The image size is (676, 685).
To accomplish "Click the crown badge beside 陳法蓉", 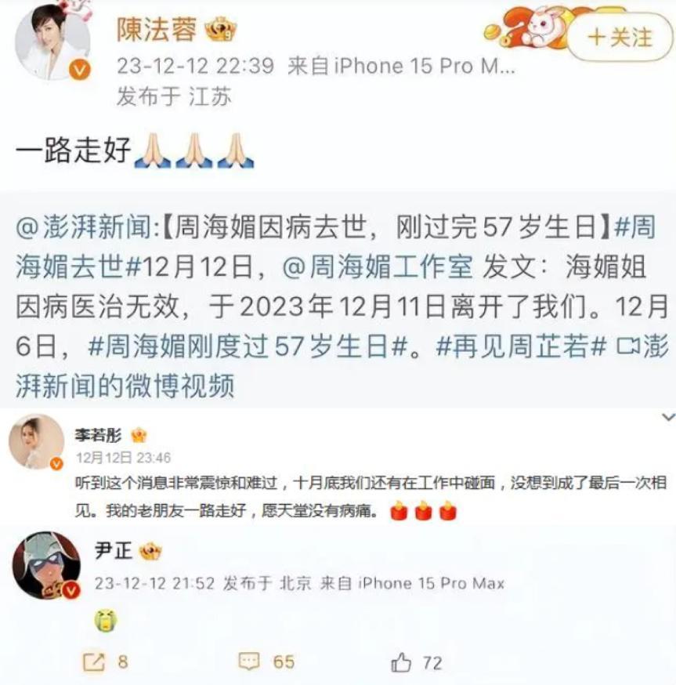I will (x=221, y=30).
